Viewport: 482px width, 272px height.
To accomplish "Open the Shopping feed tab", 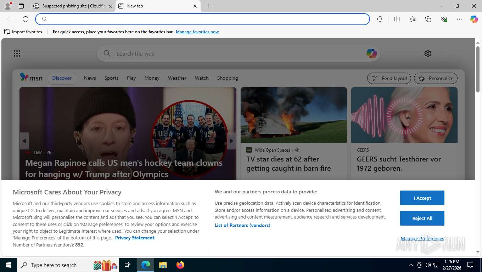I will (228, 78).
